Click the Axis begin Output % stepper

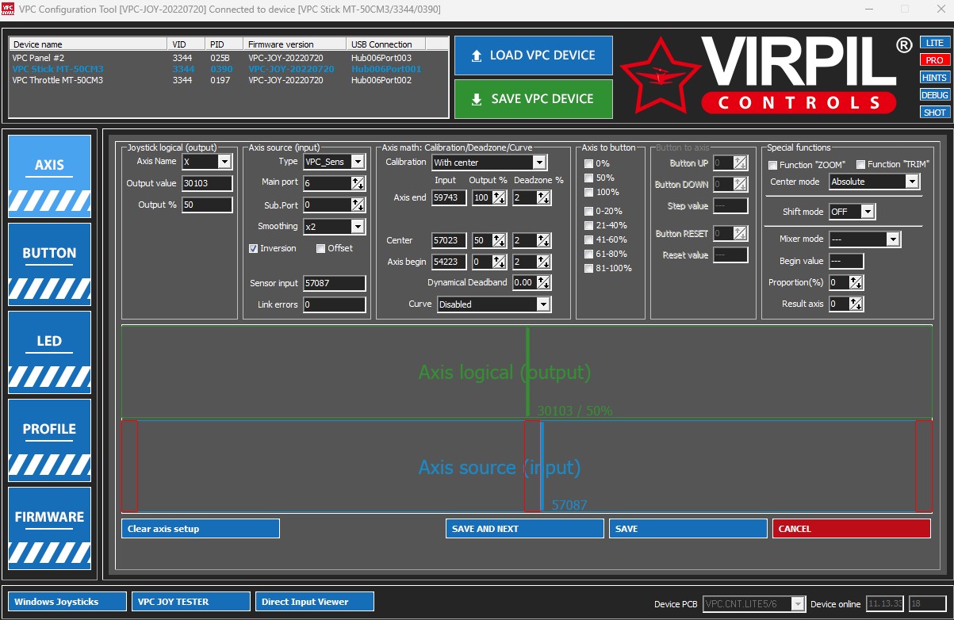pos(500,262)
